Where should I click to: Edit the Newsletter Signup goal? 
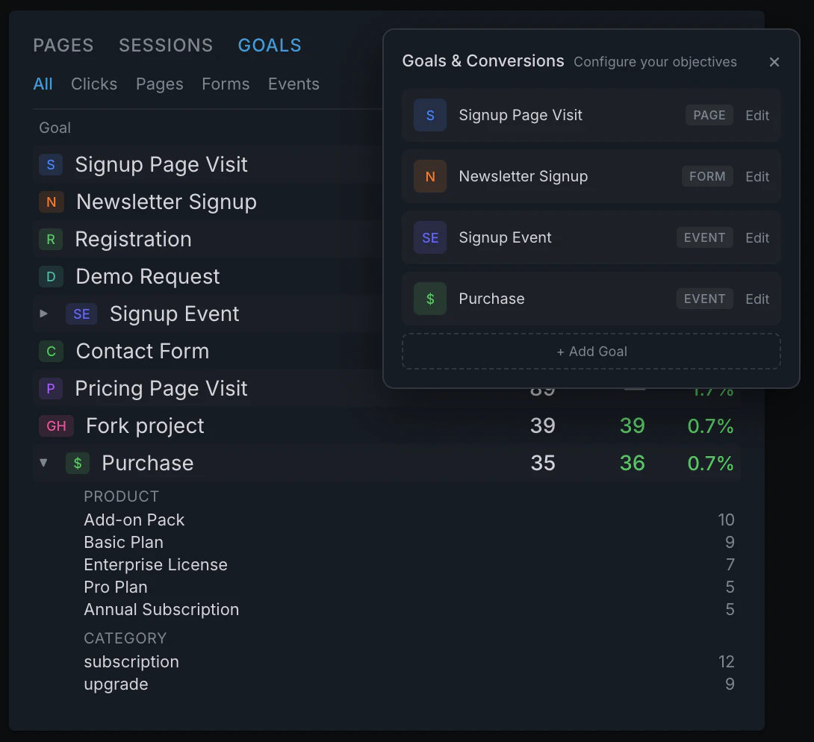(x=757, y=176)
